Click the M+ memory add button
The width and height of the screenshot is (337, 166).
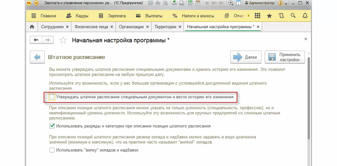click(214, 3)
